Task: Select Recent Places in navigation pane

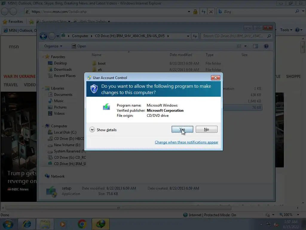Action: (x=65, y=76)
